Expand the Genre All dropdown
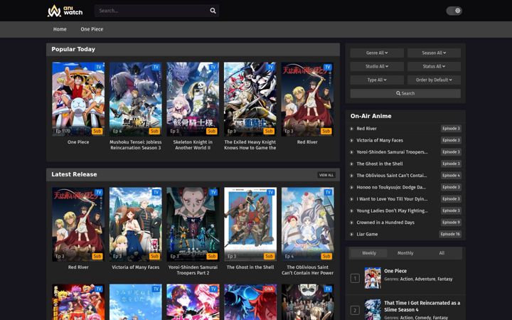Image resolution: width=512 pixels, height=320 pixels. click(x=377, y=53)
